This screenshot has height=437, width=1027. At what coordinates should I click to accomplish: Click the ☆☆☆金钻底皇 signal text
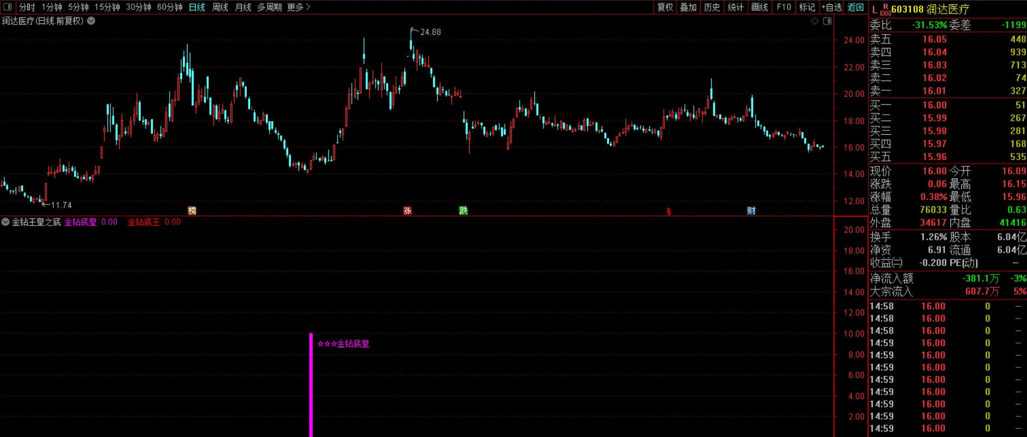point(343,344)
